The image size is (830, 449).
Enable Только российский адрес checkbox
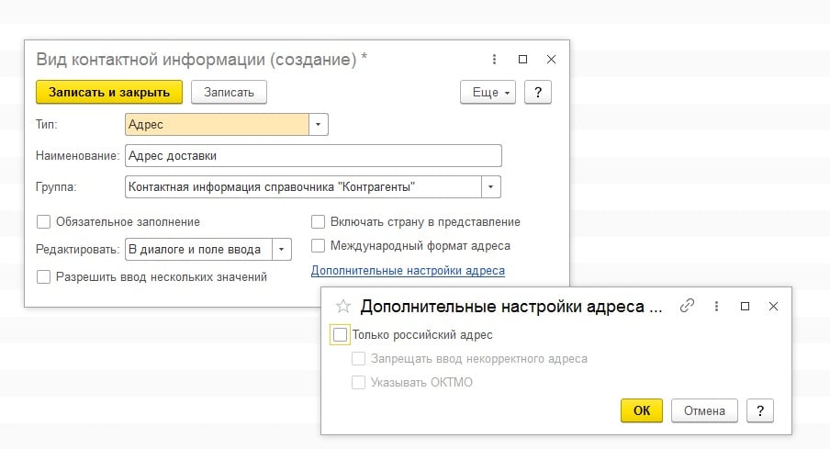click(x=341, y=335)
